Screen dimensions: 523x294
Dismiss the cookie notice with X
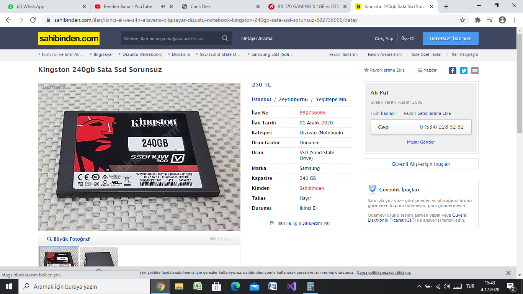point(508,273)
